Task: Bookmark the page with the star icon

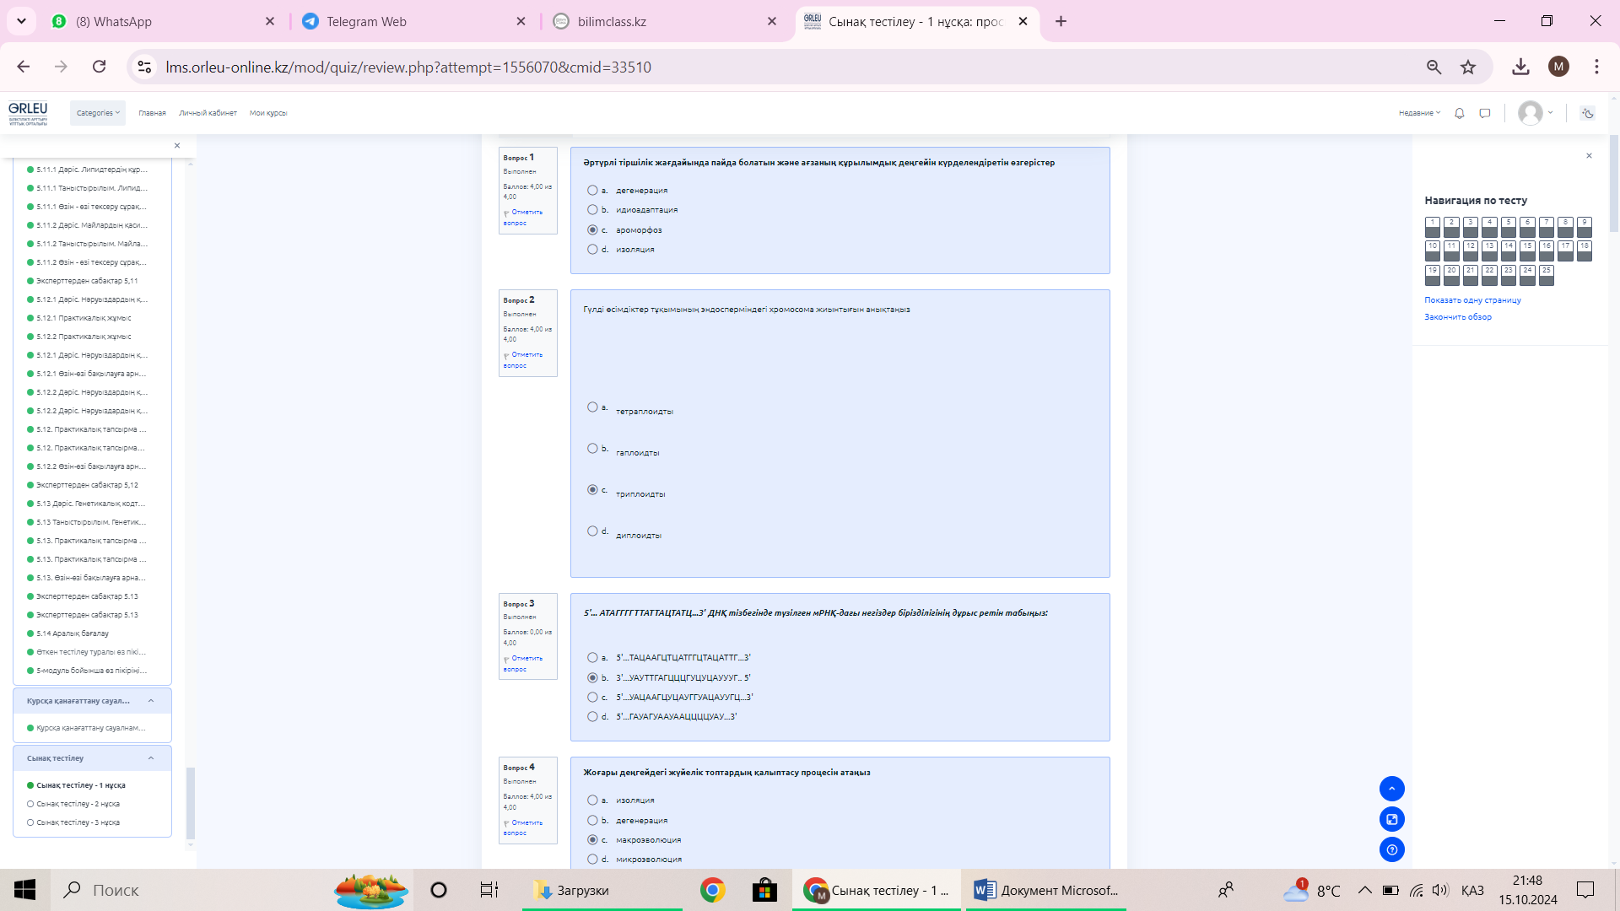Action: click(1468, 67)
